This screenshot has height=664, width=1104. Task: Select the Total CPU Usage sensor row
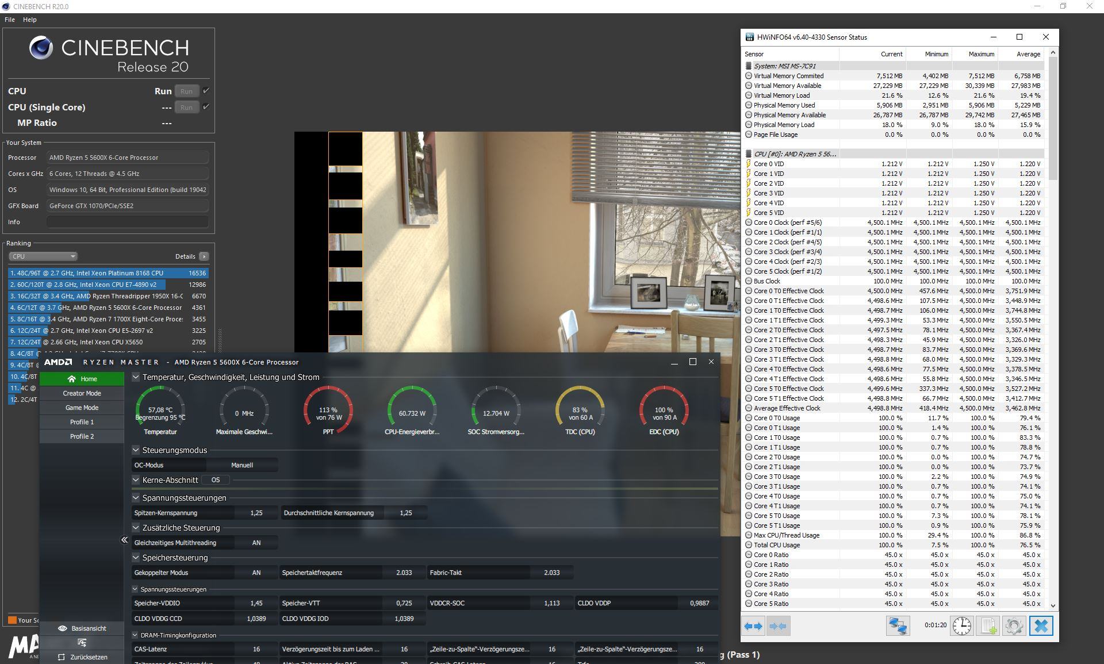pyautogui.click(x=895, y=545)
